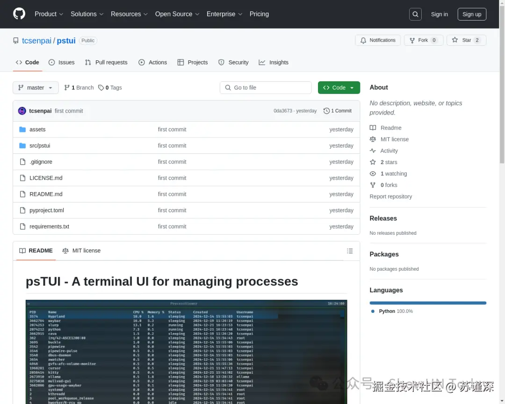Open the Pricing page
Image resolution: width=505 pixels, height=404 pixels.
[x=259, y=14]
